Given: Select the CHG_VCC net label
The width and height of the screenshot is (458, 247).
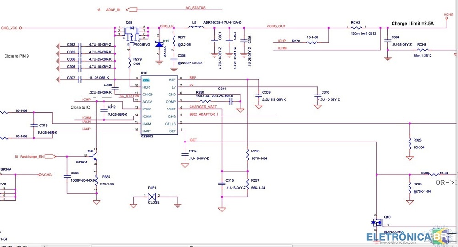Looking at the screenshot, I should [10, 28].
